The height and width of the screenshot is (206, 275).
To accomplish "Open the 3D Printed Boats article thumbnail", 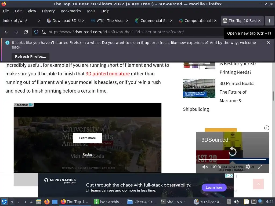I will 199,88.
